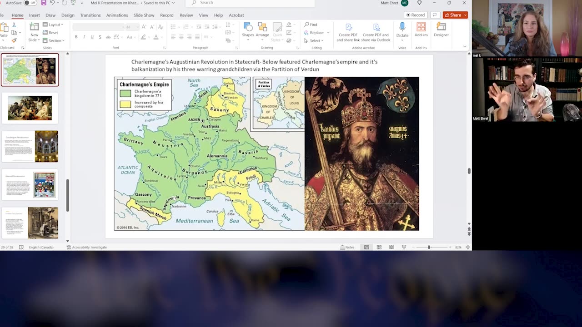The height and width of the screenshot is (327, 582).
Task: Open the Transitions tab
Action: pos(90,15)
